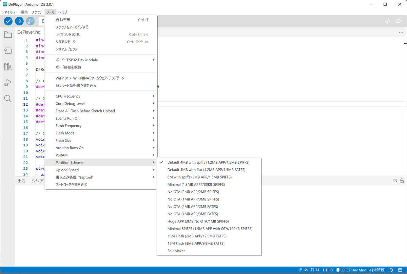Expand the ボード: "ESP32 Dev Module" submenu
Image resolution: width=407 pixels, height=274 pixels.
tap(101, 60)
